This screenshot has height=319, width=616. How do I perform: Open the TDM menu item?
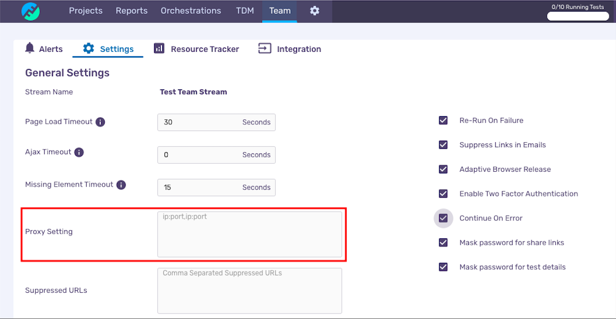pos(245,11)
